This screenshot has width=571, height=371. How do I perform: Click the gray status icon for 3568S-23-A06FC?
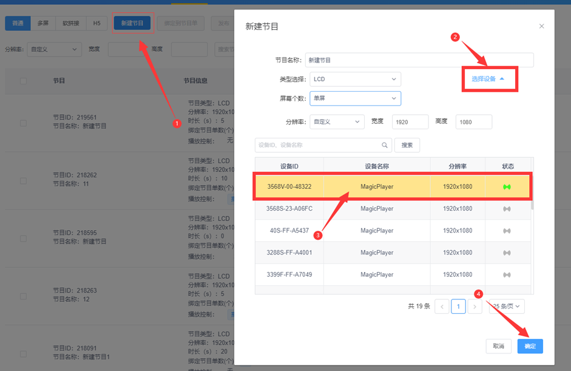click(x=507, y=209)
